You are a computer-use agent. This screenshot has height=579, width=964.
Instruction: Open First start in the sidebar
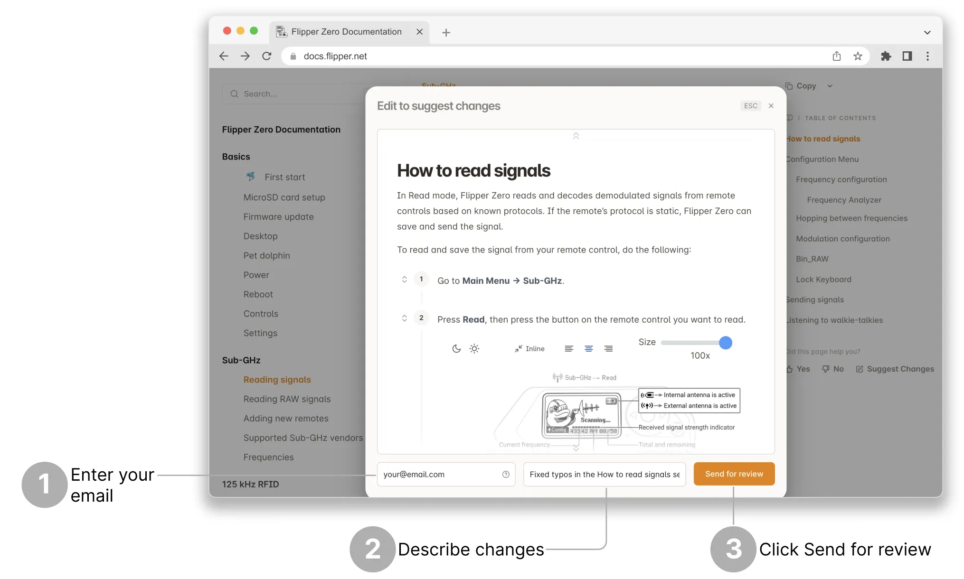(284, 177)
